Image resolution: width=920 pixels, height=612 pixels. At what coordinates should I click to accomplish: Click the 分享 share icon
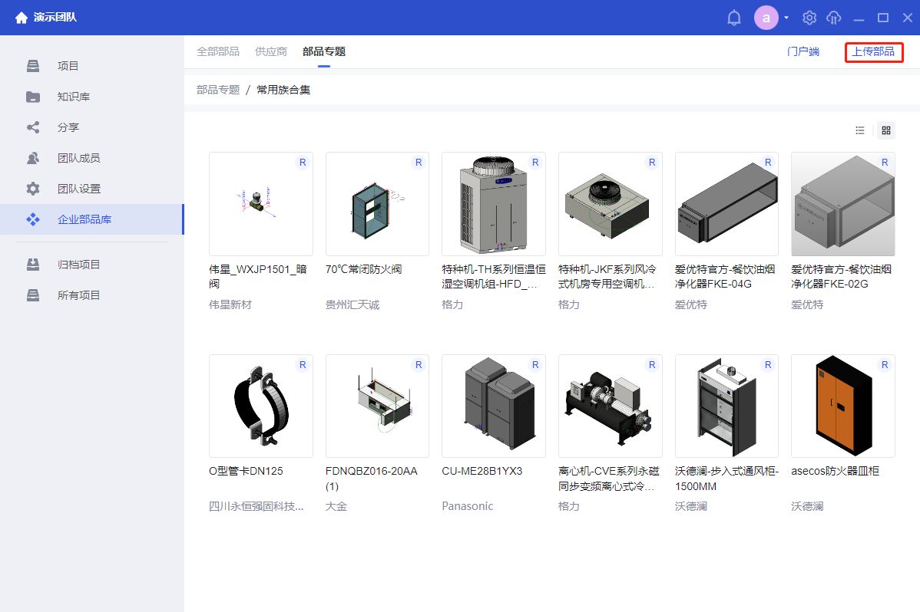(33, 127)
